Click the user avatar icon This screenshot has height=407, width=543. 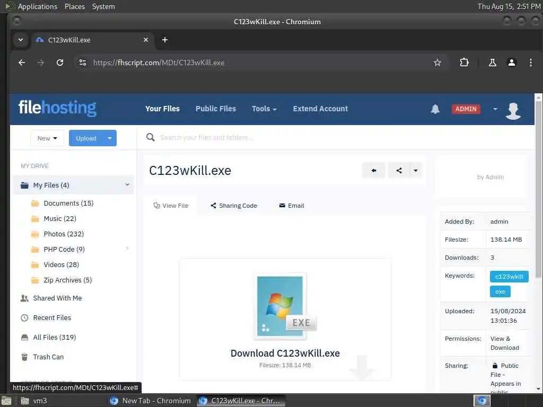pyautogui.click(x=513, y=111)
